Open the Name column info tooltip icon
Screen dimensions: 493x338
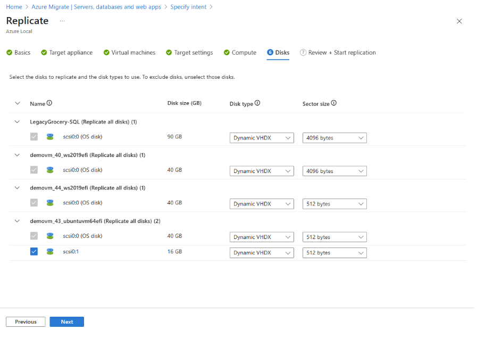pyautogui.click(x=49, y=103)
